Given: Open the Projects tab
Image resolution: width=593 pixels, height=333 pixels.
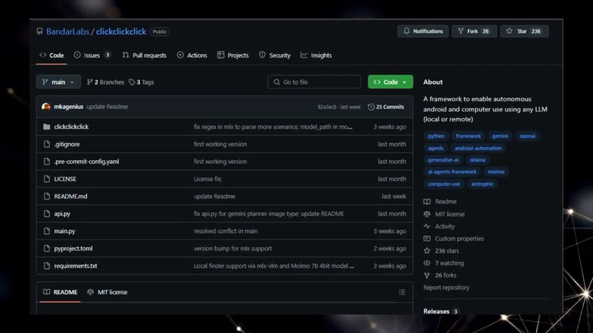Looking at the screenshot, I should 233,55.
